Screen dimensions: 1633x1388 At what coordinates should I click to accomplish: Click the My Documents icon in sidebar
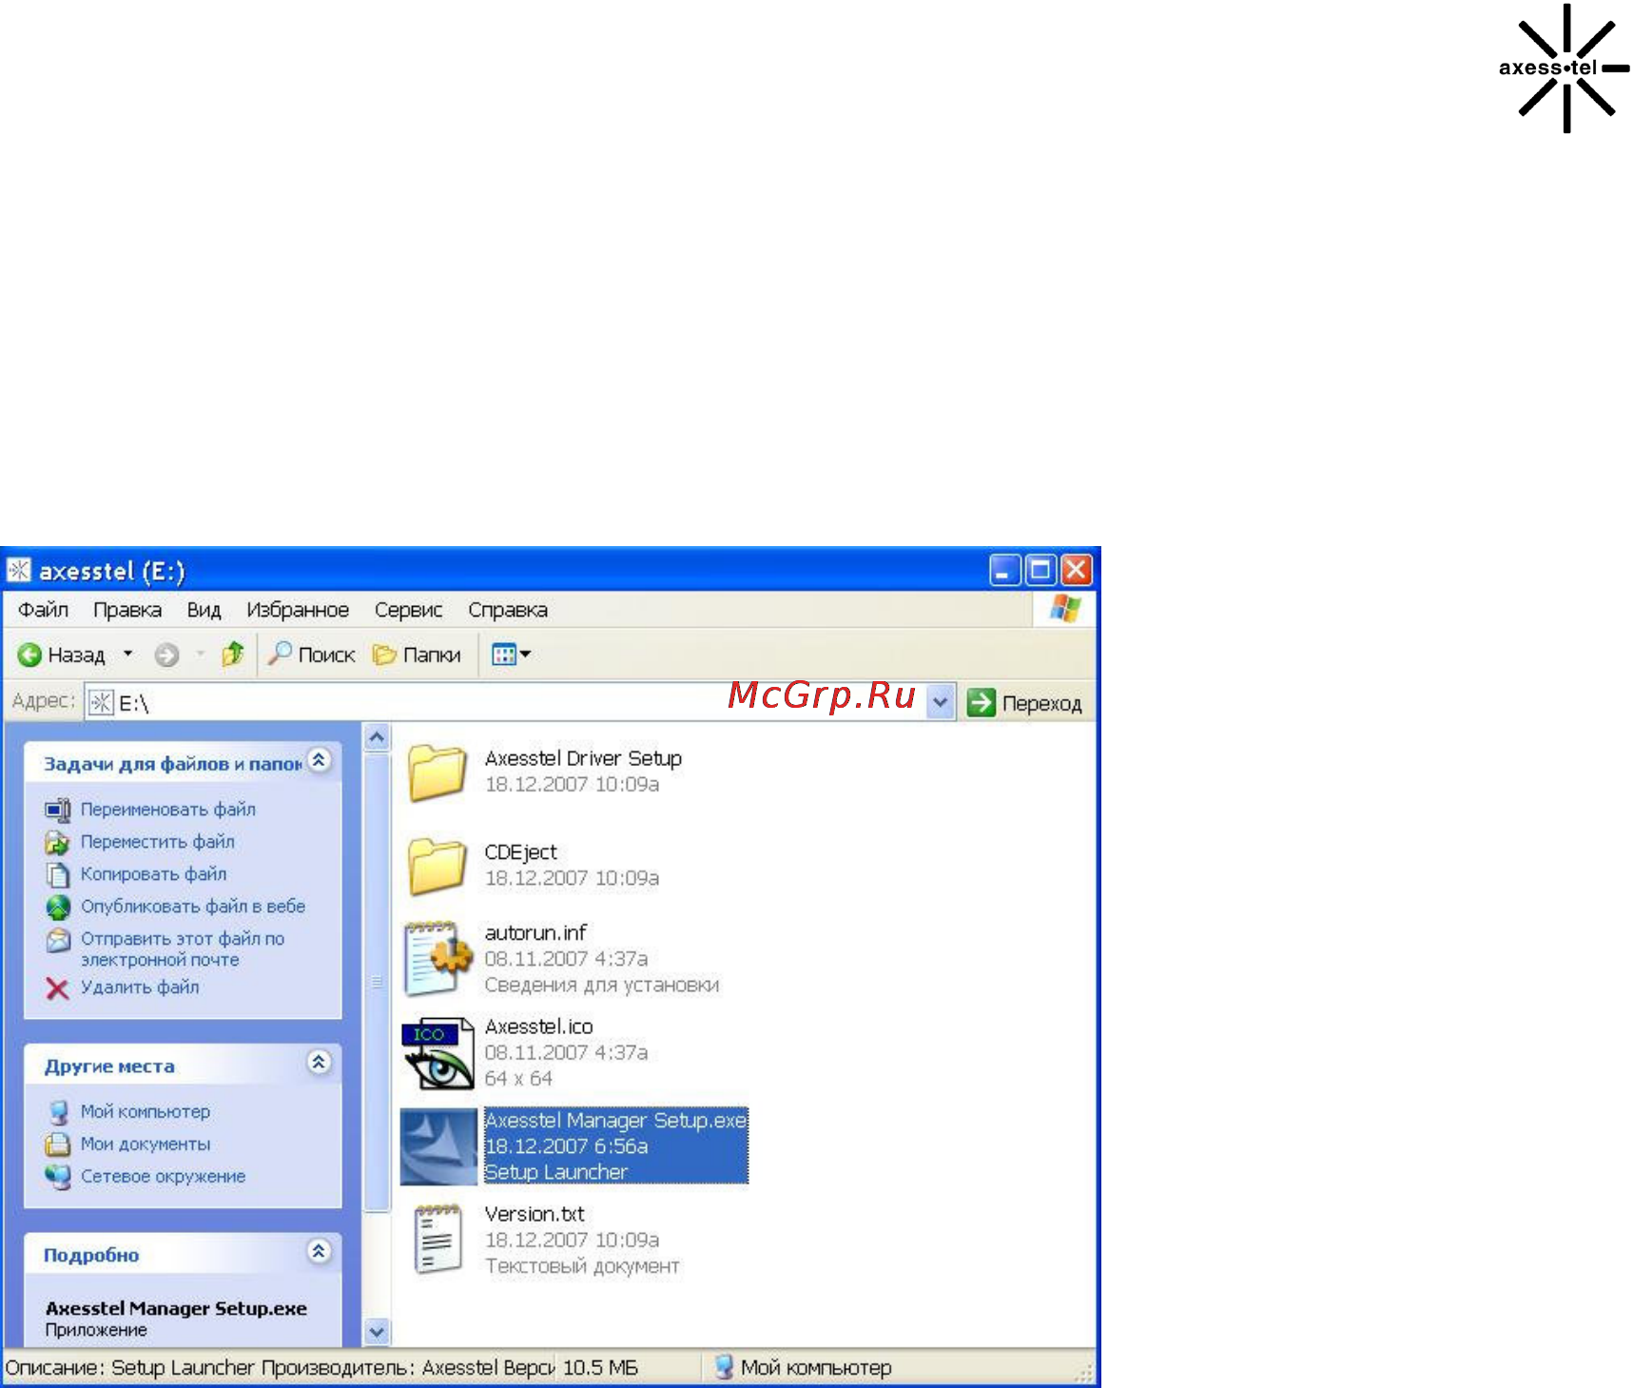[x=58, y=1144]
